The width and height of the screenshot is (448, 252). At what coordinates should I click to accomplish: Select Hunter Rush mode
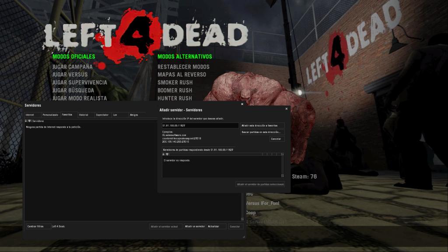[175, 98]
